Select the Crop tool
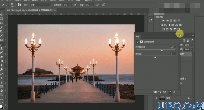This screenshot has width=204, height=110. (1, 31)
